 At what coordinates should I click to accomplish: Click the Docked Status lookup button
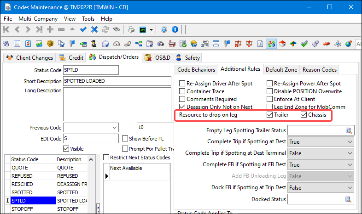click(349, 199)
